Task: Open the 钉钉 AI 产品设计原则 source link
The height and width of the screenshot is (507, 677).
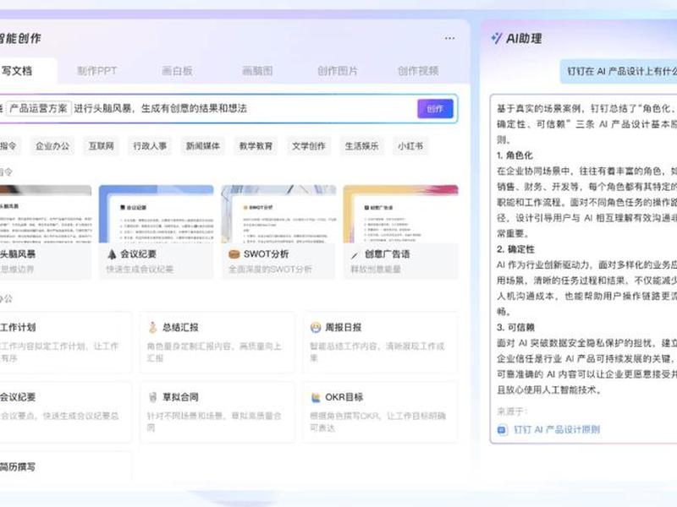Action: coord(557,430)
